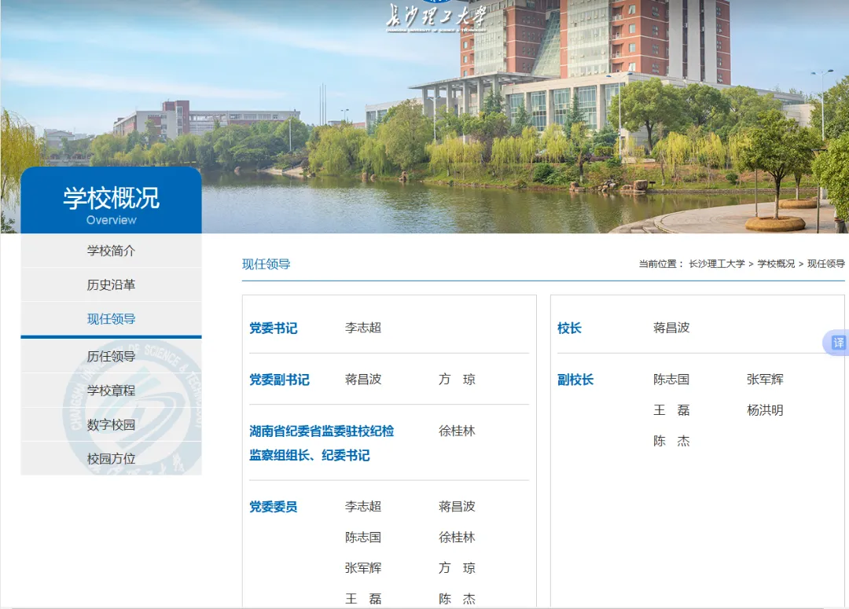Image resolution: width=849 pixels, height=609 pixels.
Task: Open 历史沿革 sidebar item
Action: [111, 284]
